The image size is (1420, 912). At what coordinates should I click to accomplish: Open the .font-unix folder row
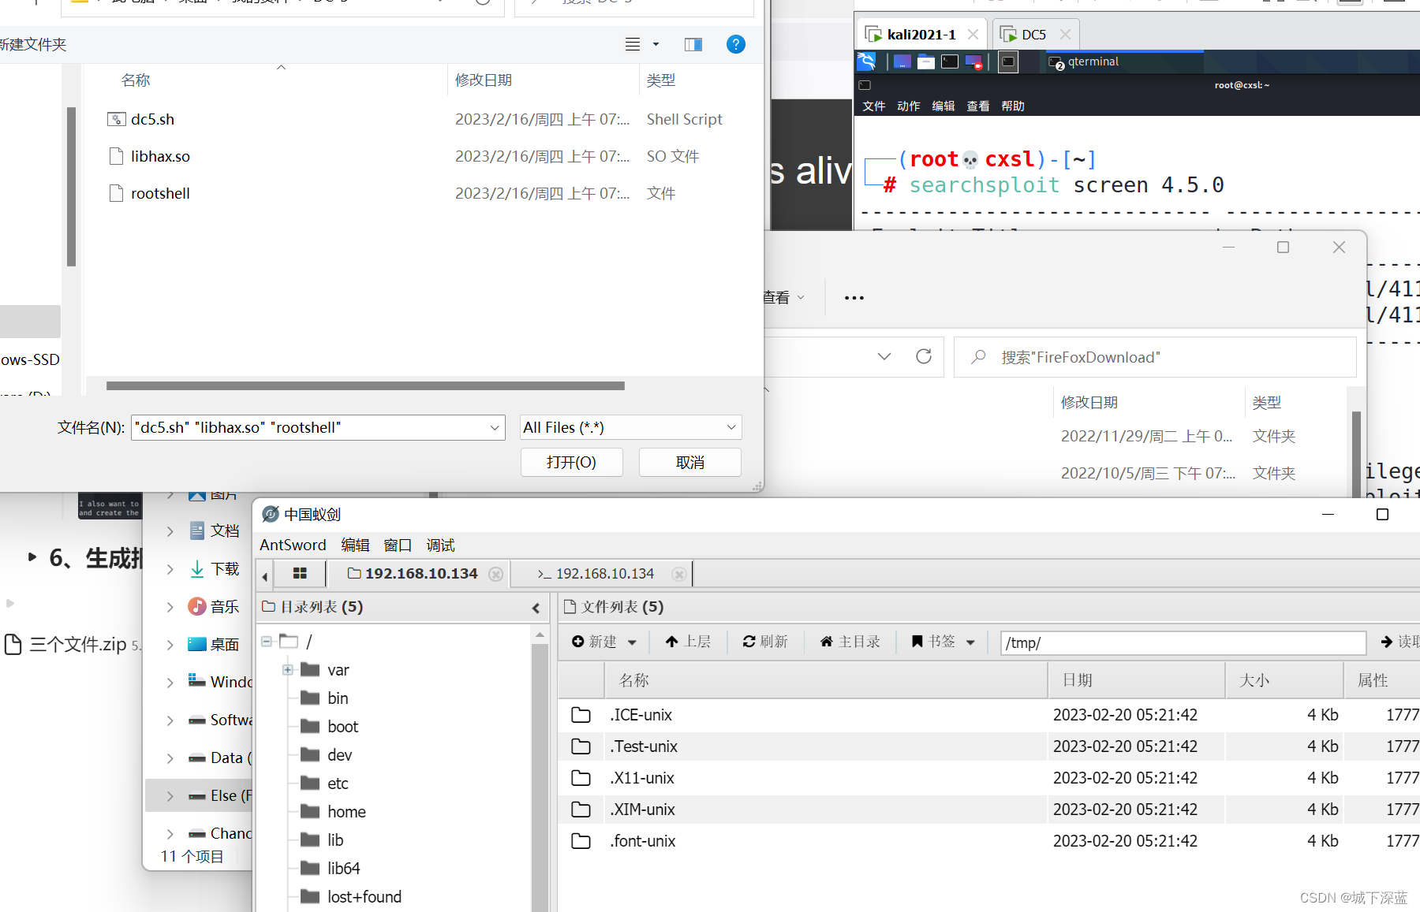(x=988, y=841)
